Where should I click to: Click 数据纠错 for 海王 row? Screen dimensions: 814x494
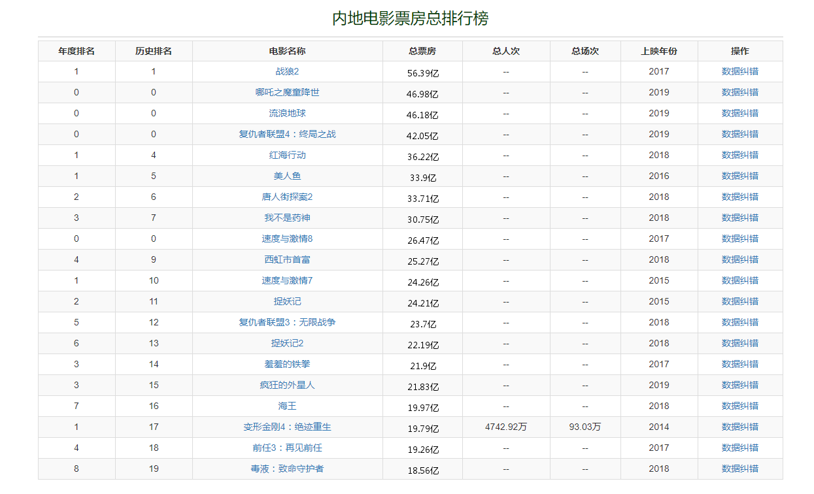point(740,406)
